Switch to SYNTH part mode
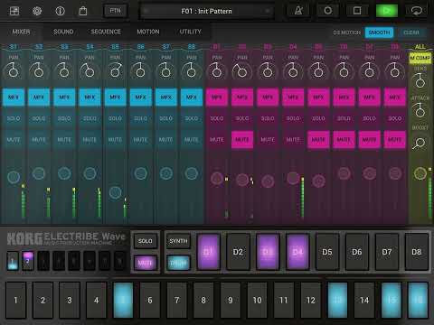Image resolution: width=434 pixels, height=325 pixels. [178, 241]
